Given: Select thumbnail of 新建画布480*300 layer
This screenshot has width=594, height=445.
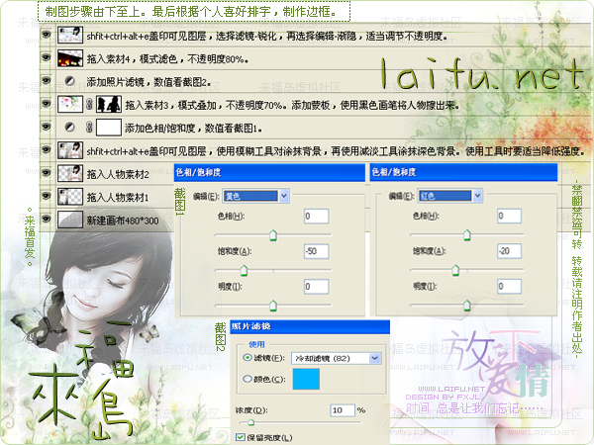Looking at the screenshot, I should click(x=70, y=220).
